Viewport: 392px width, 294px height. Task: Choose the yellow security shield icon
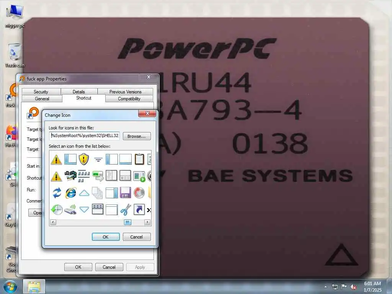84,159
